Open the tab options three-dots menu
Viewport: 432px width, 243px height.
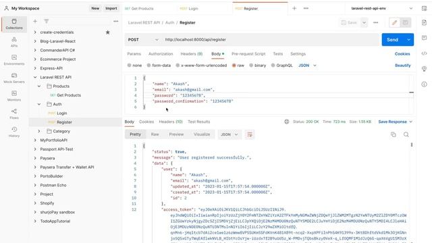point(306,8)
